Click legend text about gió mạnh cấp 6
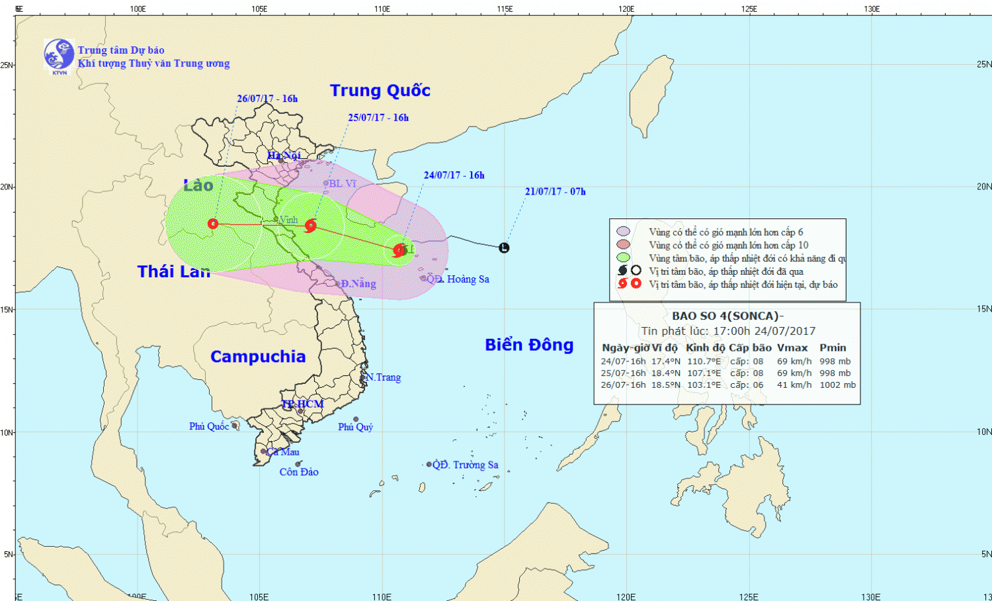 [726, 232]
